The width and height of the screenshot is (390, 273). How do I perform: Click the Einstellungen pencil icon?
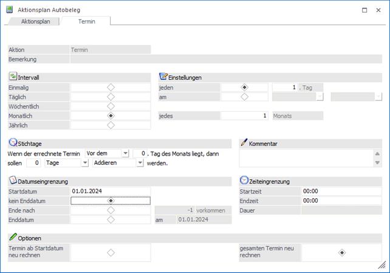163,77
